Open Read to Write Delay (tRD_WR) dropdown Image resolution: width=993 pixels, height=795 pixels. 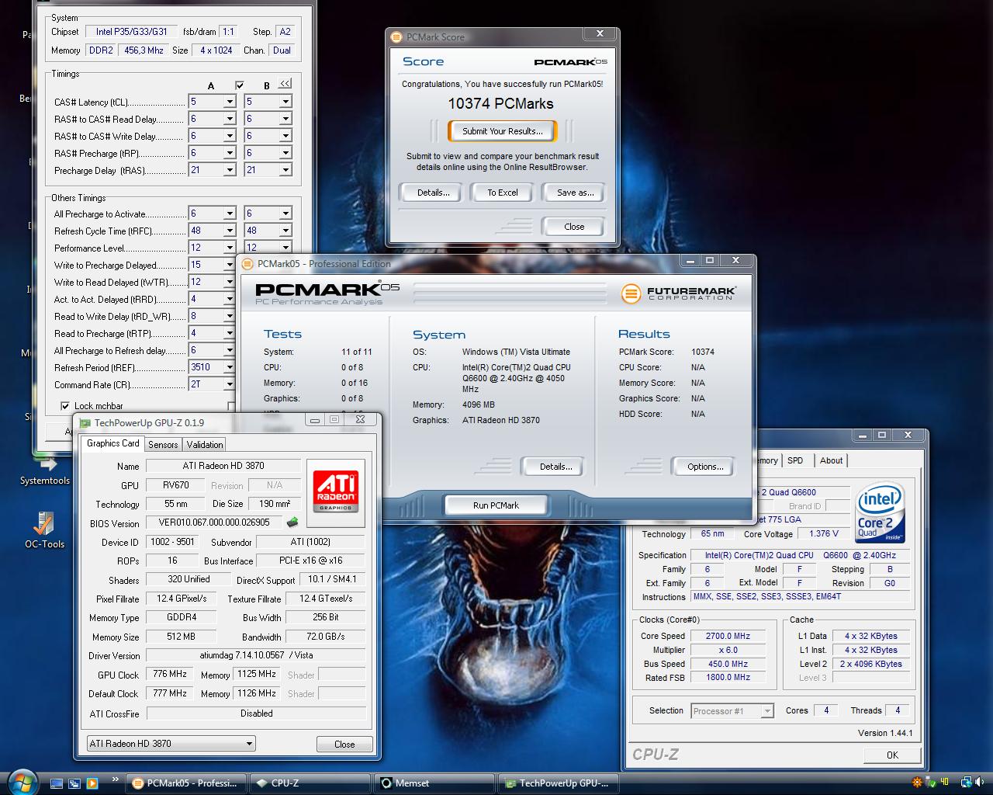pos(229,316)
